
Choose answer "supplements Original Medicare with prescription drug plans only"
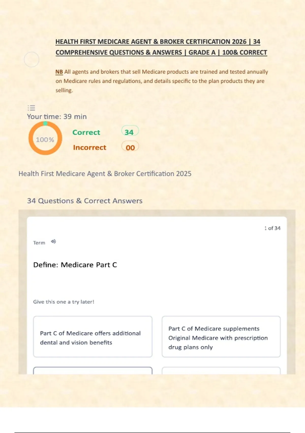(x=221, y=336)
